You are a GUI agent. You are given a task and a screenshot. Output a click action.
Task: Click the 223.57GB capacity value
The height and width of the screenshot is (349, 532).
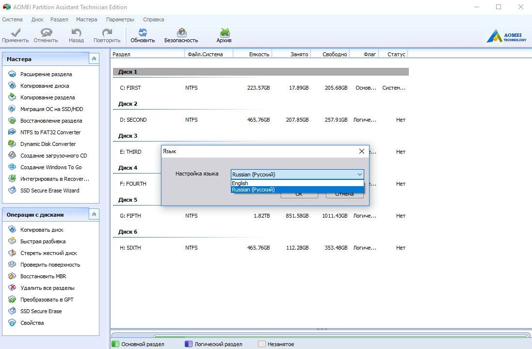[258, 88]
